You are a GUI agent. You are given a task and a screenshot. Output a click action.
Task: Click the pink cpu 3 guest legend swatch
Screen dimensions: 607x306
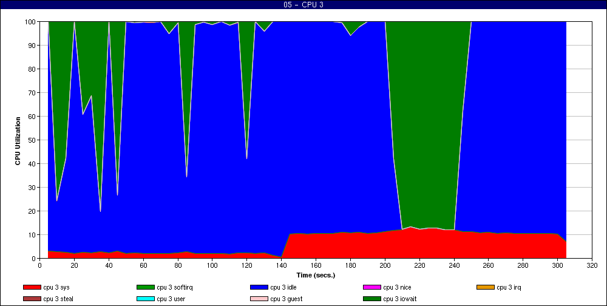259,299
